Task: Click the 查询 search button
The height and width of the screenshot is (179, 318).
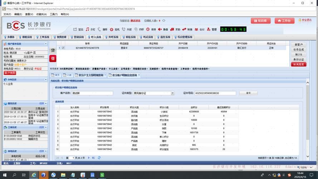Action: (249, 93)
